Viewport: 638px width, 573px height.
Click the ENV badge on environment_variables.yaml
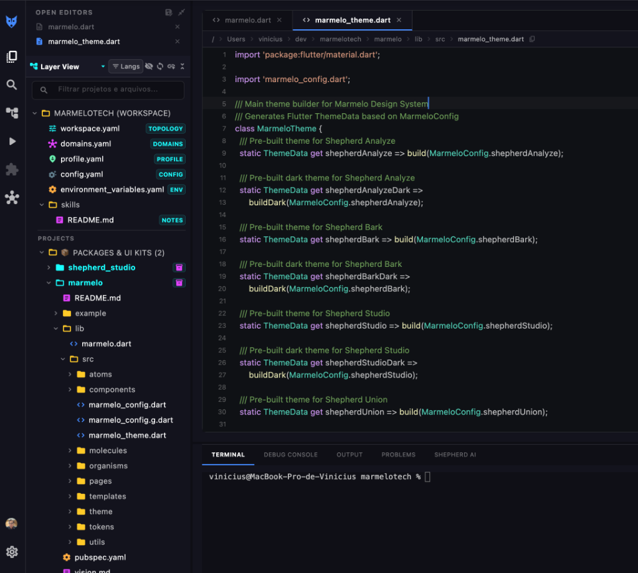[176, 189]
